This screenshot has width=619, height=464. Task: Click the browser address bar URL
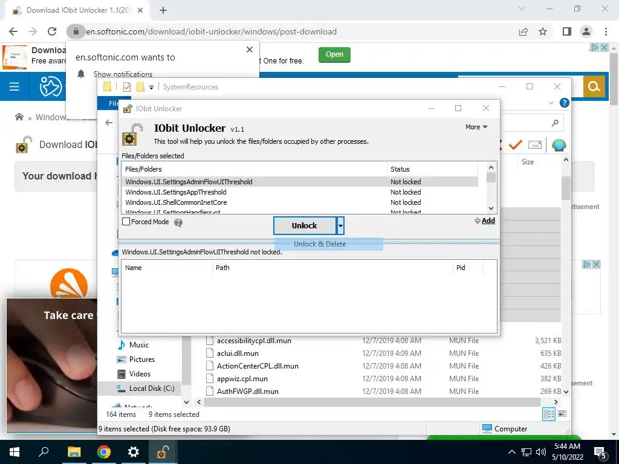click(x=211, y=31)
